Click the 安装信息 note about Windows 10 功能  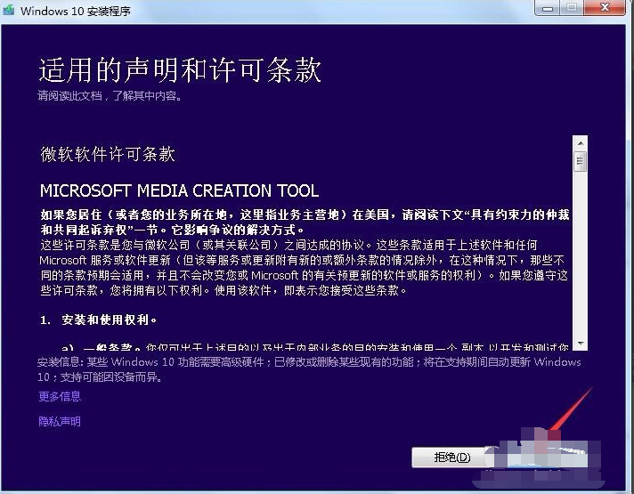tap(309, 369)
